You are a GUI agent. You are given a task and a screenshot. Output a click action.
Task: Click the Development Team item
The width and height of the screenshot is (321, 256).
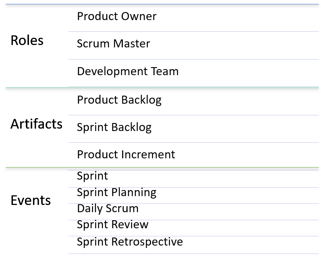click(128, 72)
